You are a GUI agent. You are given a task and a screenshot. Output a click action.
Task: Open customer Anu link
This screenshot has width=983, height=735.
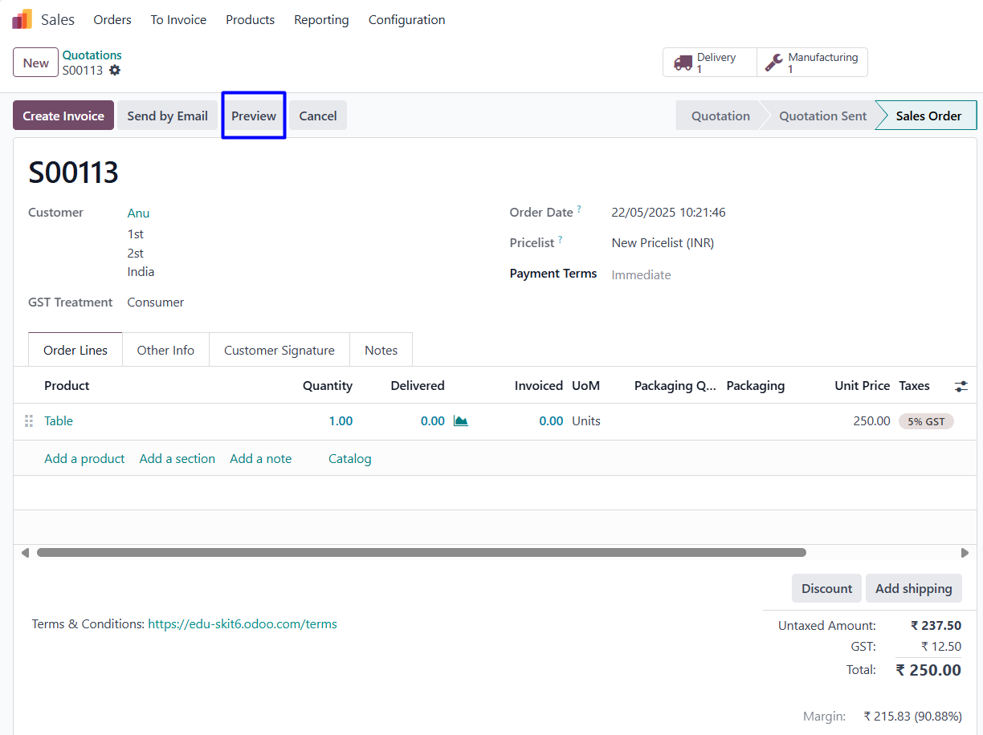[x=138, y=213]
